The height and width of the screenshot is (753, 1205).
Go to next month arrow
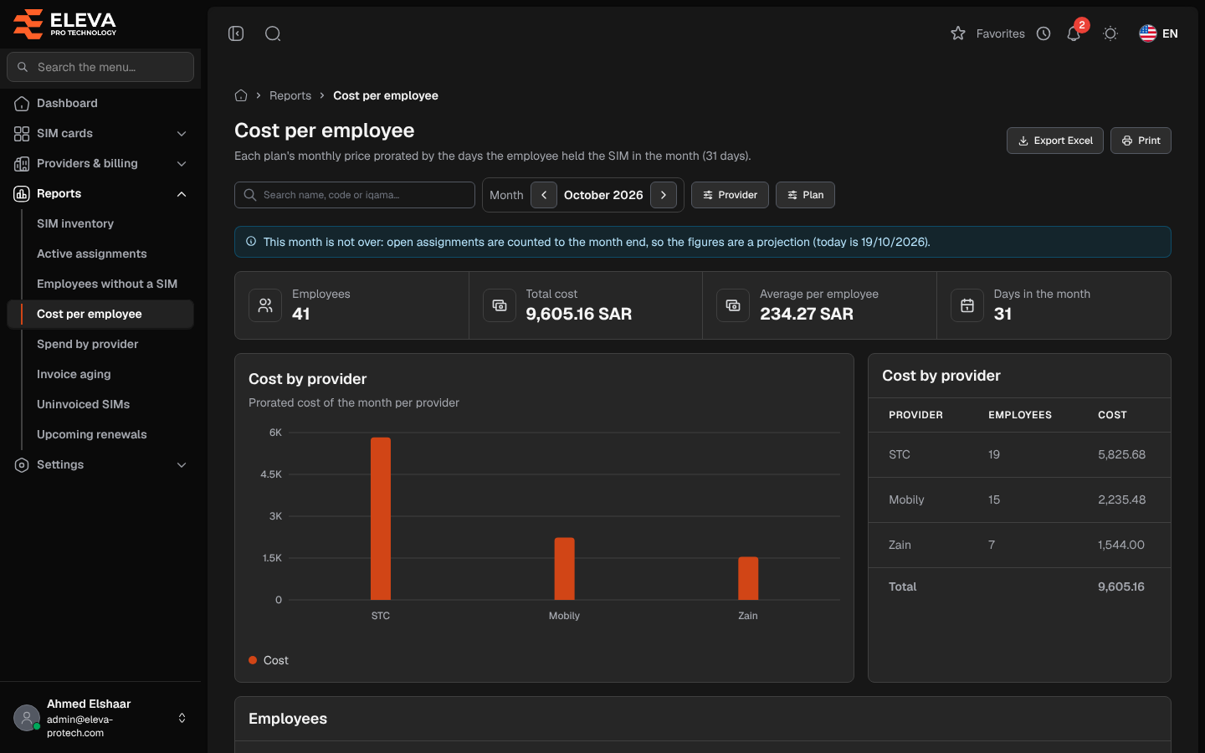pyautogui.click(x=664, y=195)
